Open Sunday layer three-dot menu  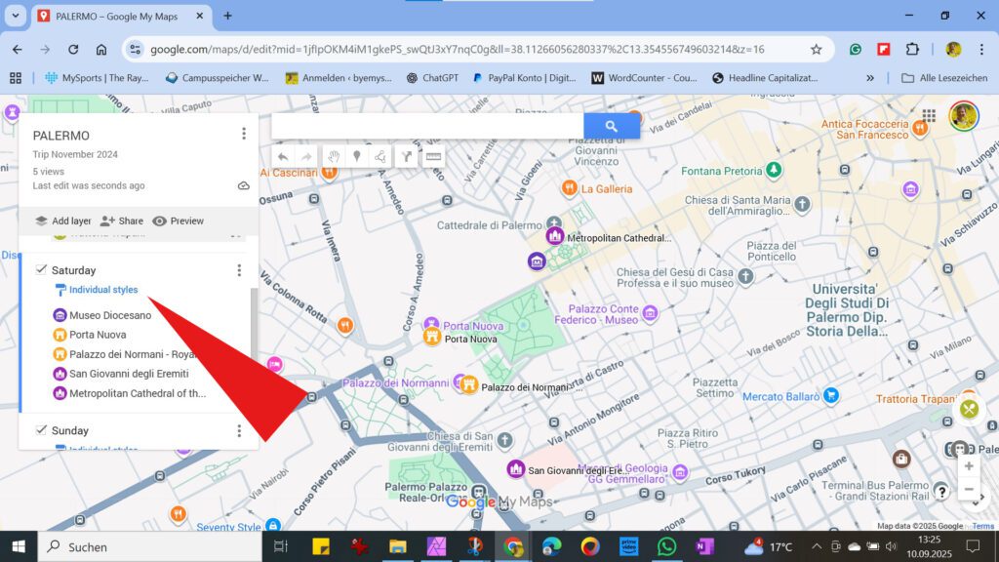(239, 430)
